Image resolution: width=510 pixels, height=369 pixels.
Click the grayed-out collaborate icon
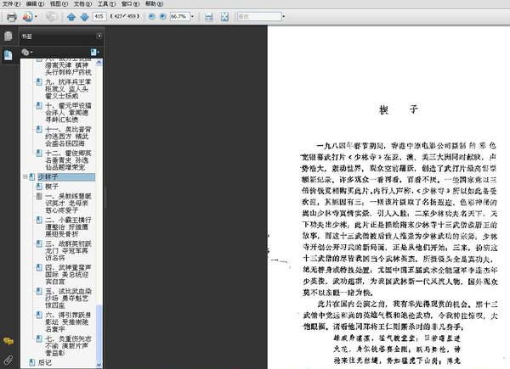51,17
